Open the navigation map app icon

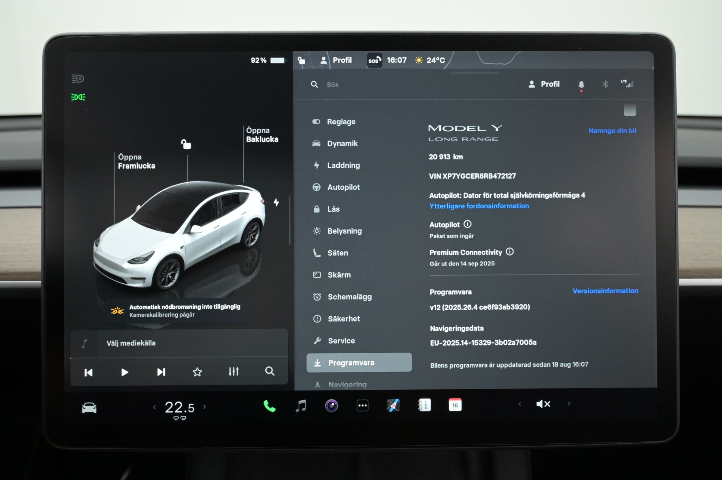pyautogui.click(x=393, y=405)
